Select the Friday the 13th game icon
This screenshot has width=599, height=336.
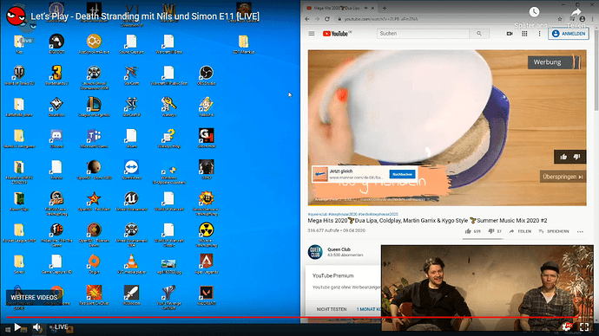point(56,229)
